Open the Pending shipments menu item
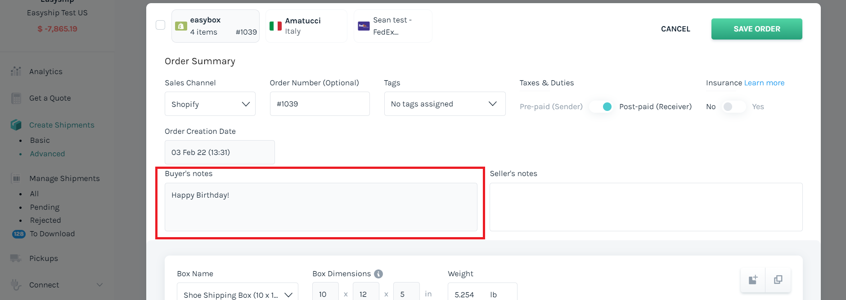Screen dimensions: 846x300 coord(45,207)
